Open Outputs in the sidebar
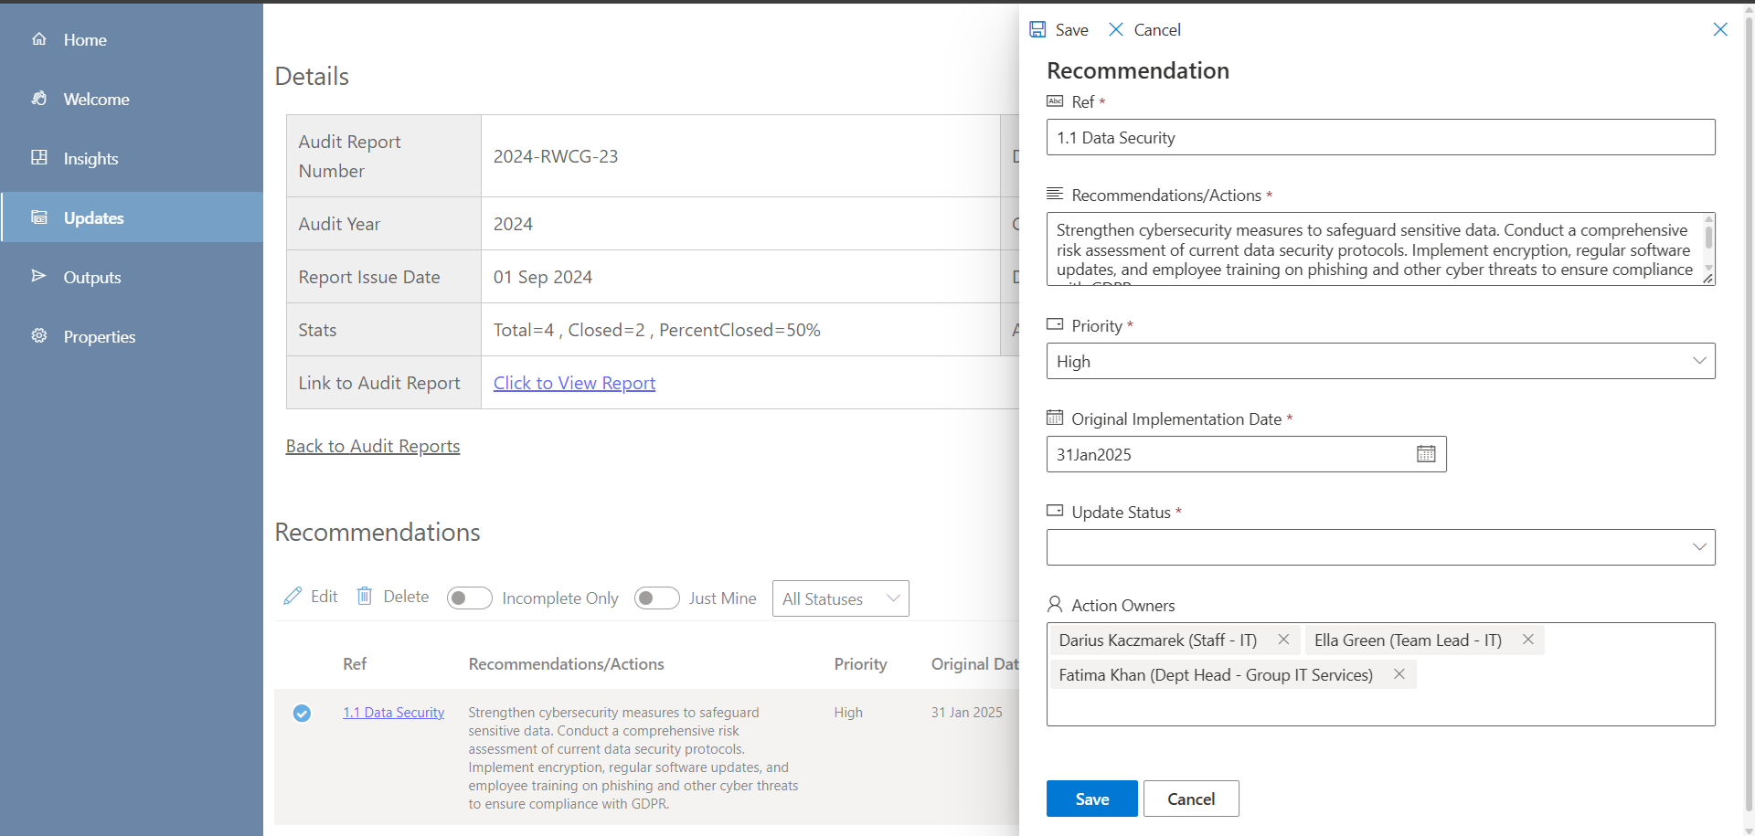This screenshot has width=1755, height=836. click(132, 277)
